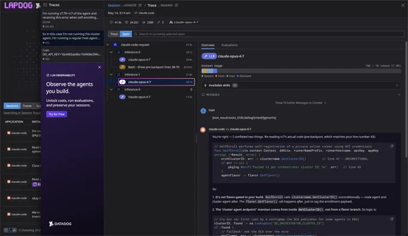Click the Messages speech bubble icon
The image size is (408, 236).
203,95
